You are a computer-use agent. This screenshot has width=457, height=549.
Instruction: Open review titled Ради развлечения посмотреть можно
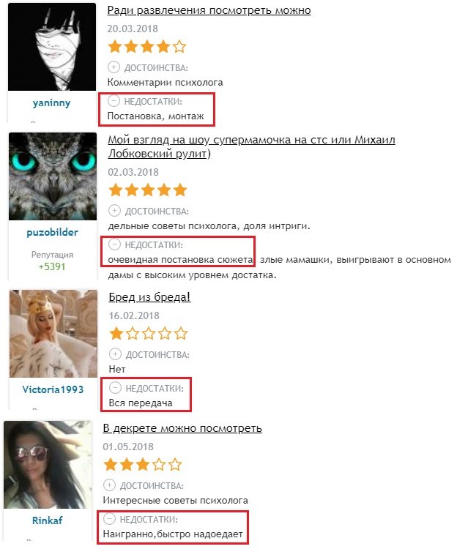pyautogui.click(x=209, y=10)
